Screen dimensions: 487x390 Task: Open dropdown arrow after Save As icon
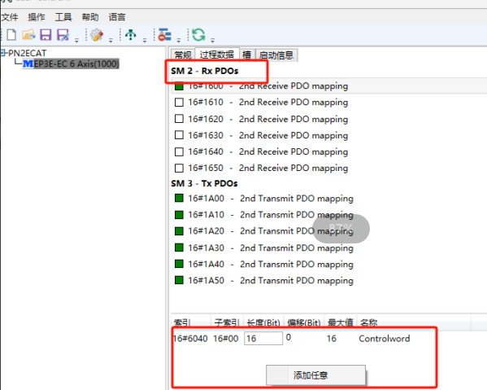(x=76, y=40)
